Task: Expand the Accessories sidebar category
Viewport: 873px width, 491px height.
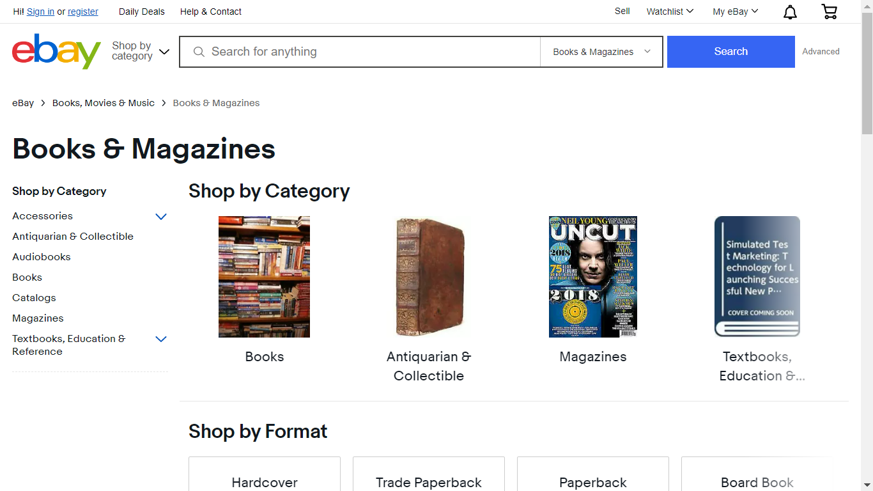Action: pyautogui.click(x=161, y=217)
